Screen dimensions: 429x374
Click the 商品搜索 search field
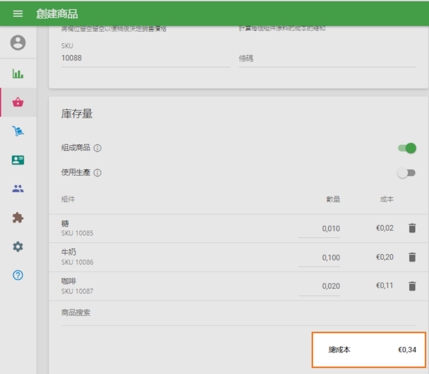pyautogui.click(x=238, y=313)
